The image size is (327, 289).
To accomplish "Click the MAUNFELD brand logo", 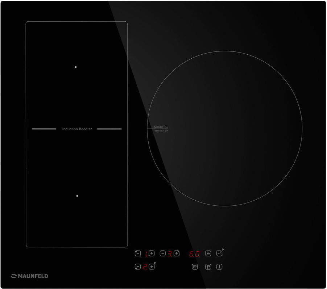I will click(29, 276).
